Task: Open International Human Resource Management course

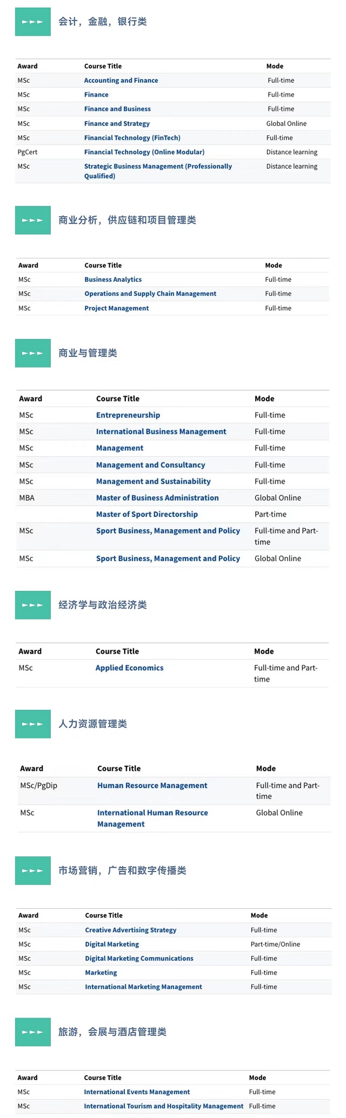Action: click(x=152, y=818)
